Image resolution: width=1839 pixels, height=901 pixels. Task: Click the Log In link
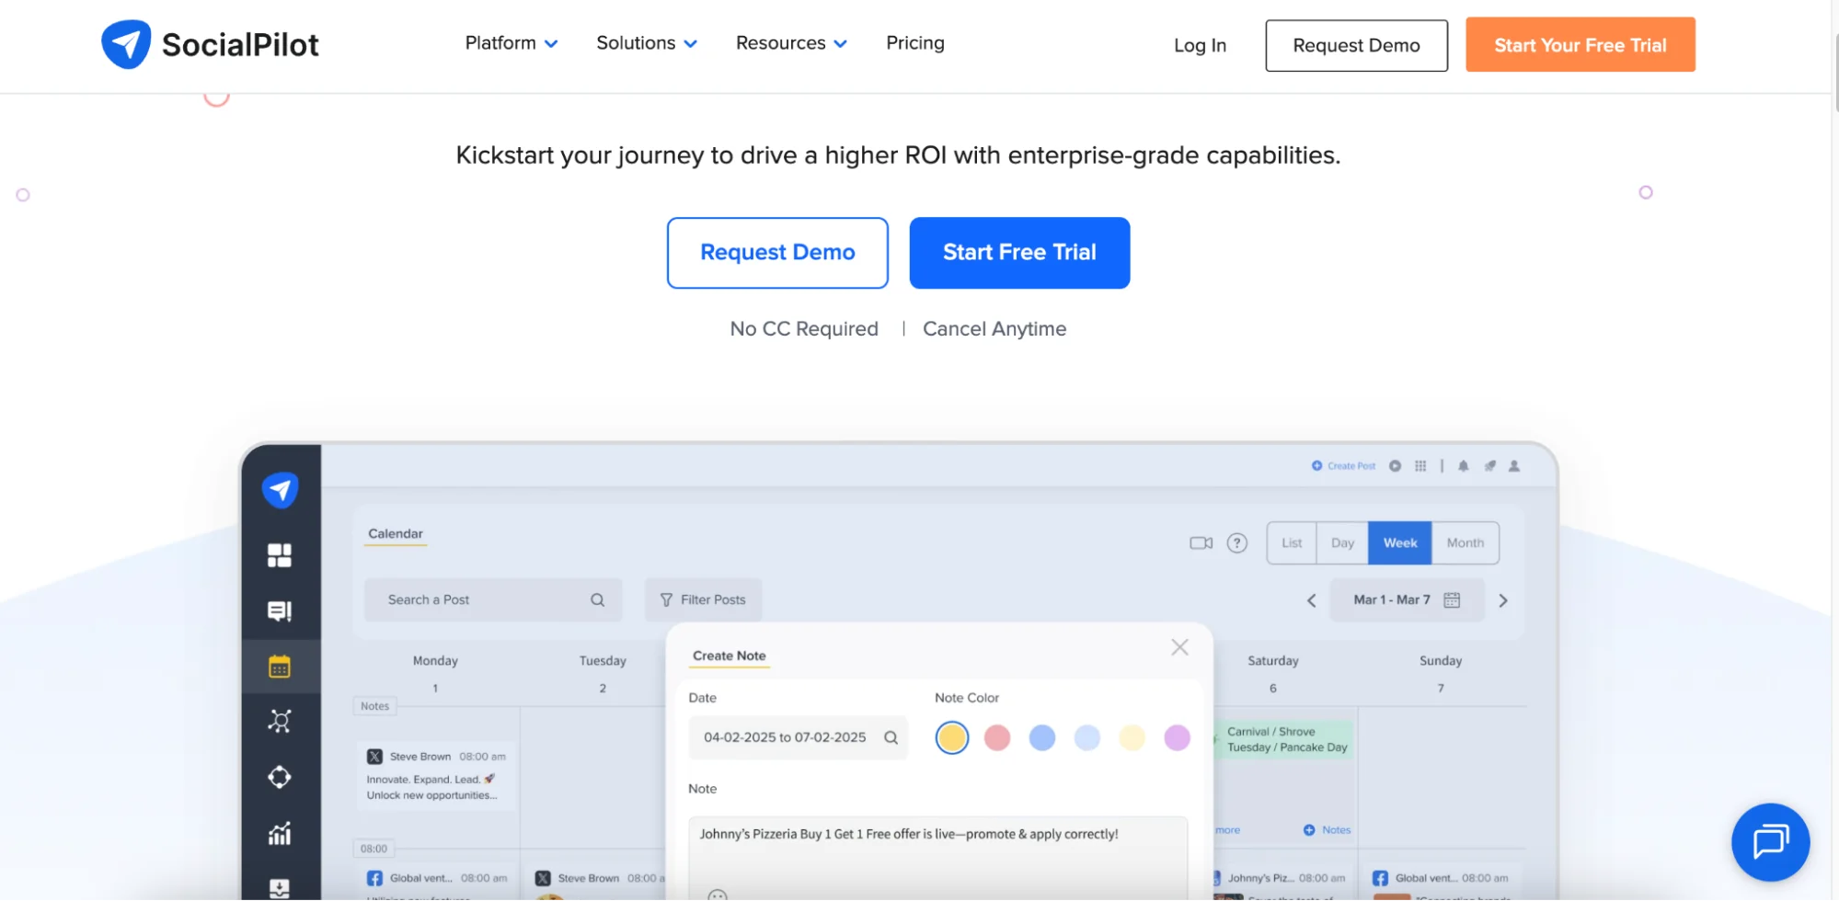point(1200,45)
